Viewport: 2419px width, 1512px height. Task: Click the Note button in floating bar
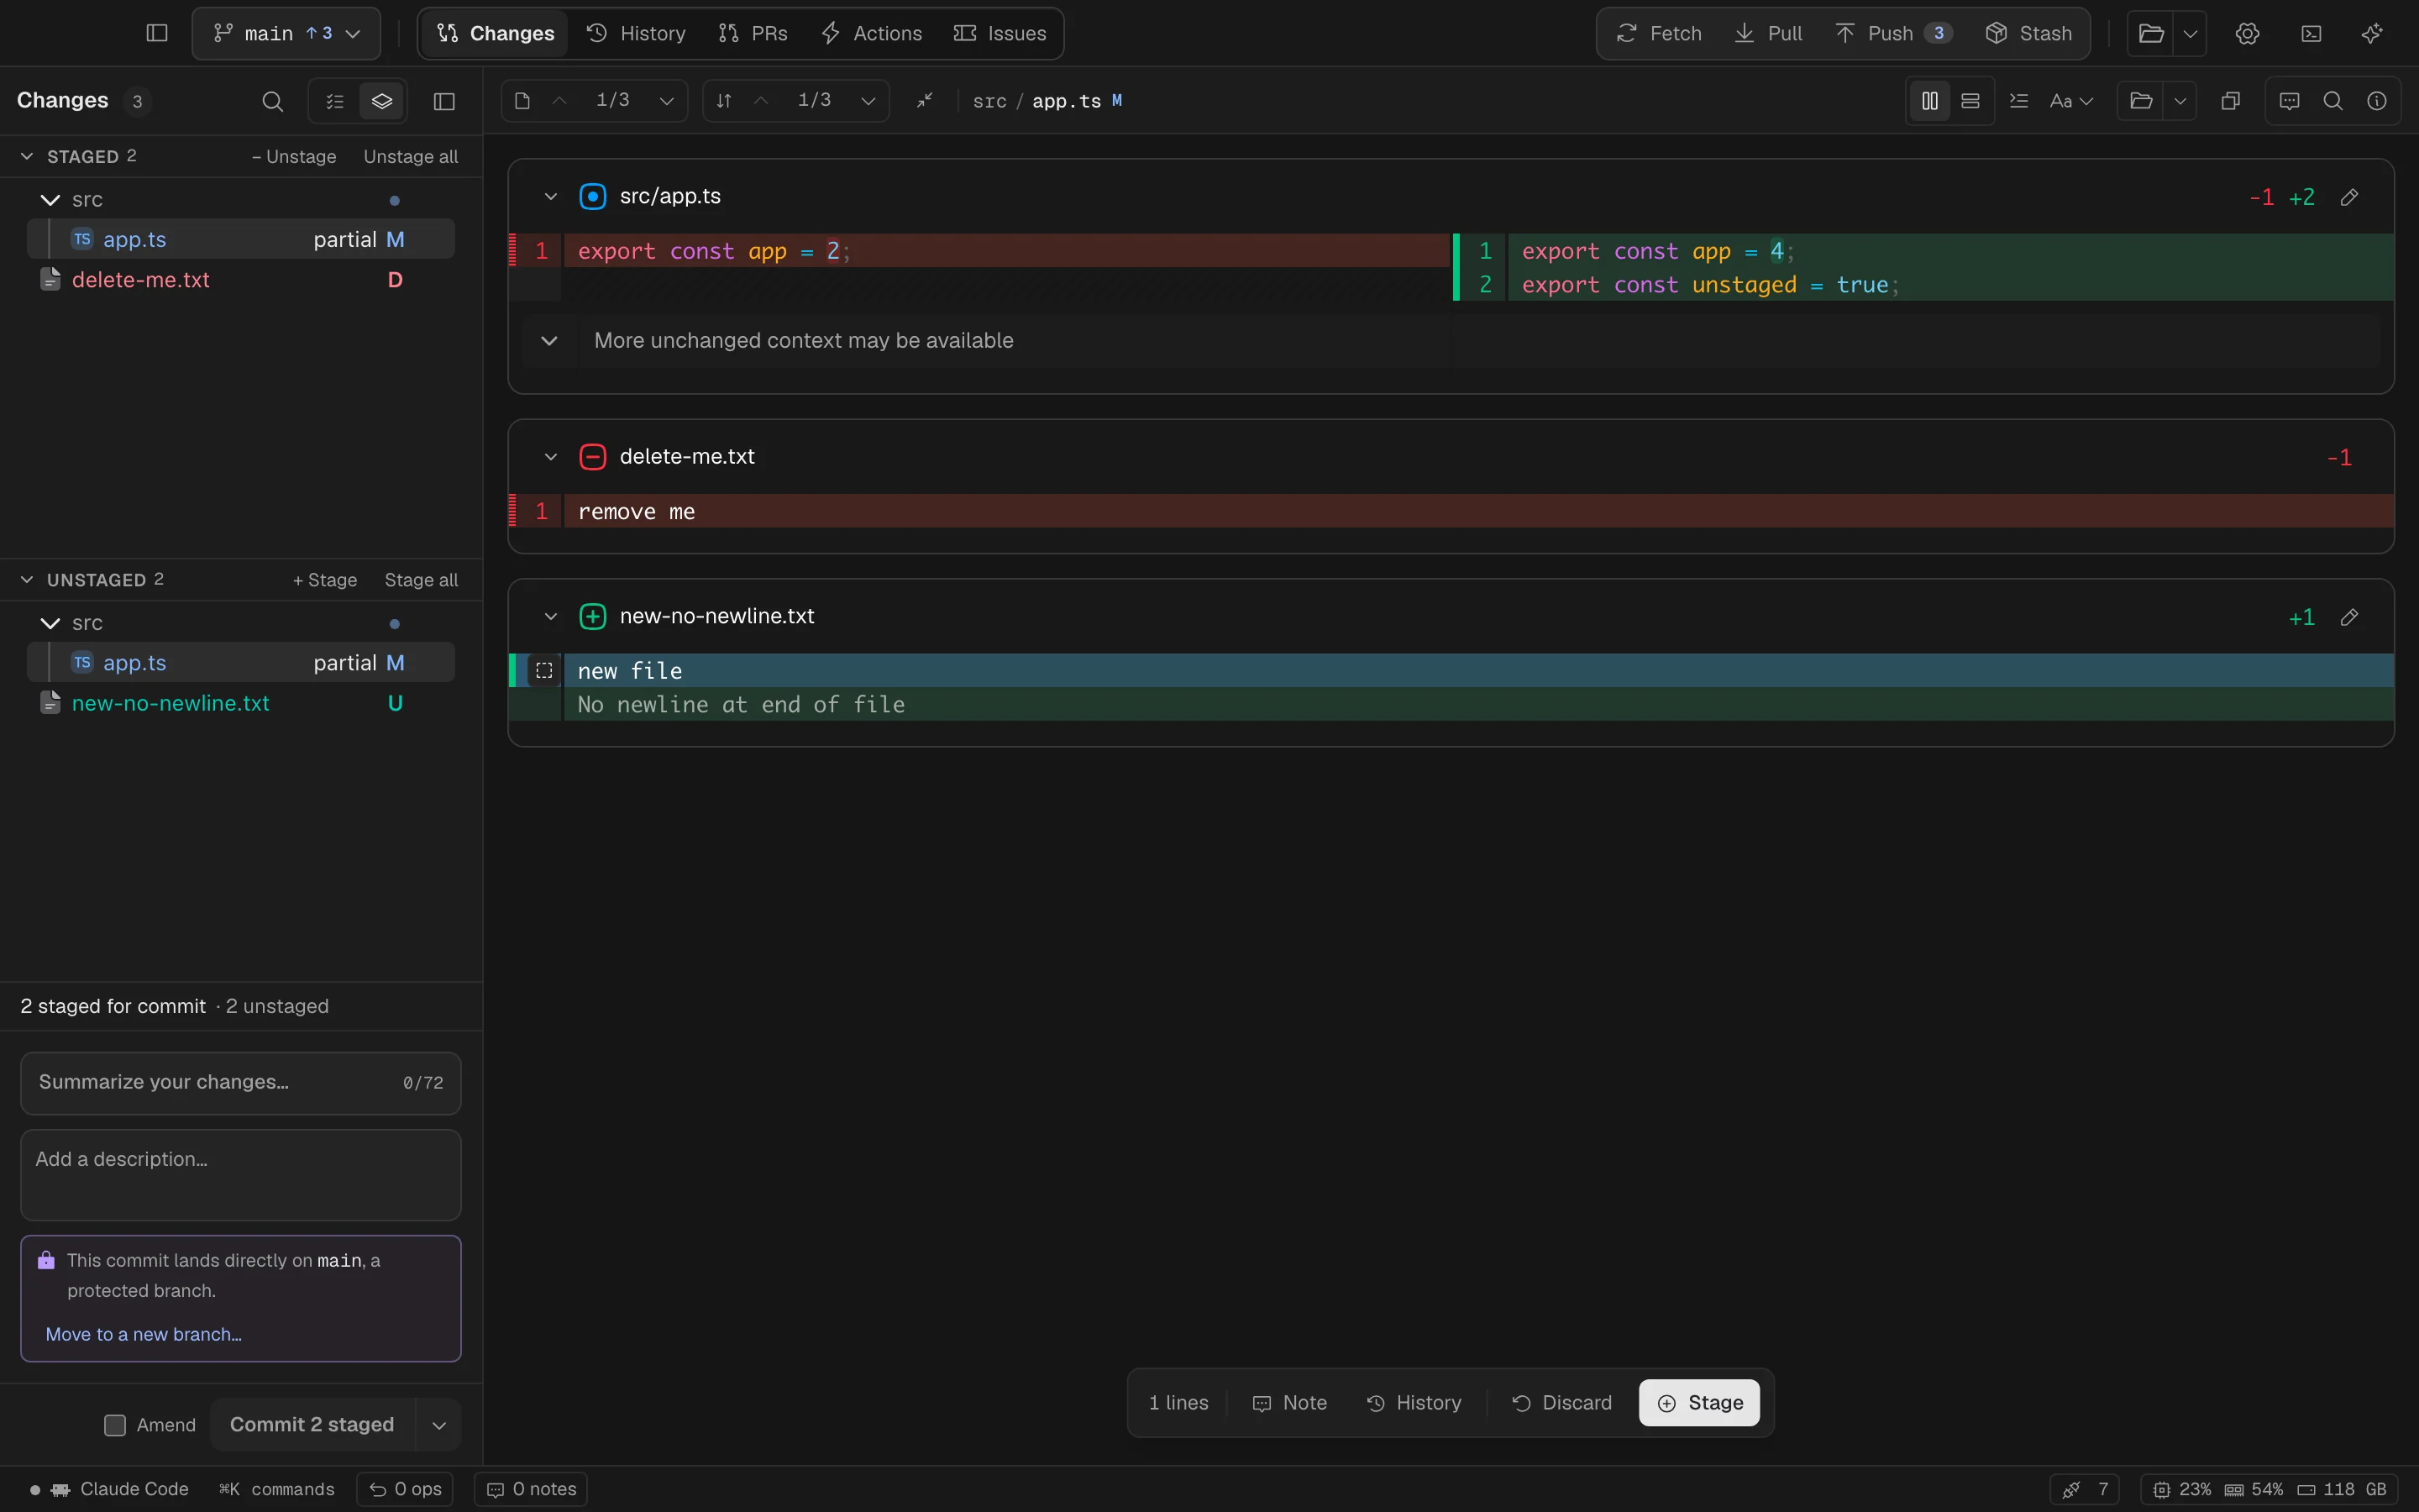click(x=1289, y=1402)
